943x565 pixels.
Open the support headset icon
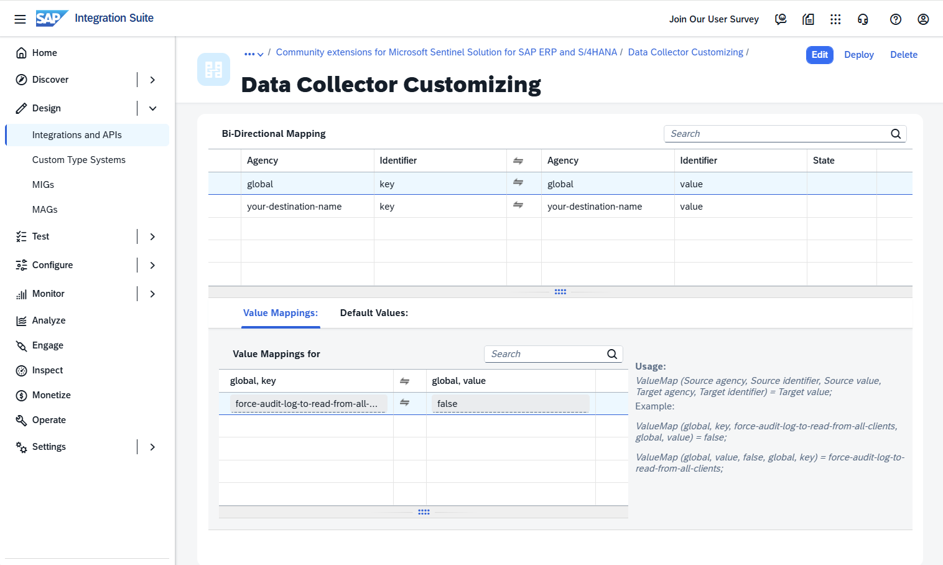[863, 19]
